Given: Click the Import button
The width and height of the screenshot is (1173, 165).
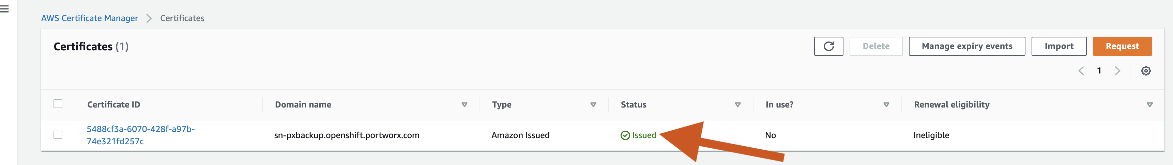Looking at the screenshot, I should point(1059,46).
